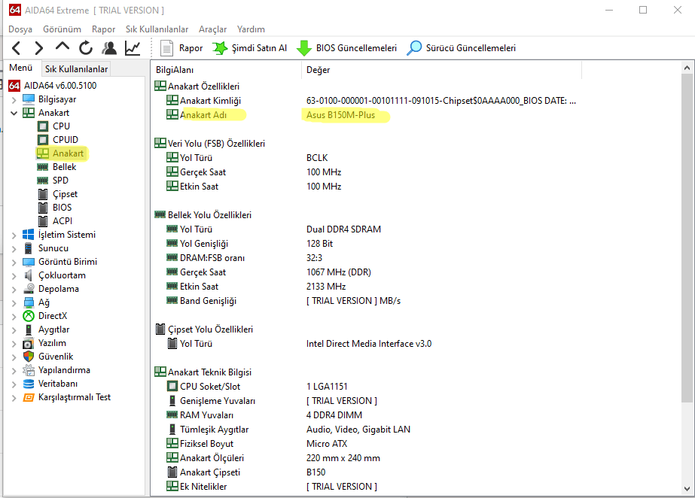Open the graph chart toolbar icon
The image size is (695, 498).
coord(133,48)
